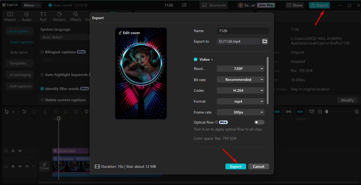This screenshot has height=185, width=361.
Task: Fit the timeline to the window
Action: pos(311,112)
